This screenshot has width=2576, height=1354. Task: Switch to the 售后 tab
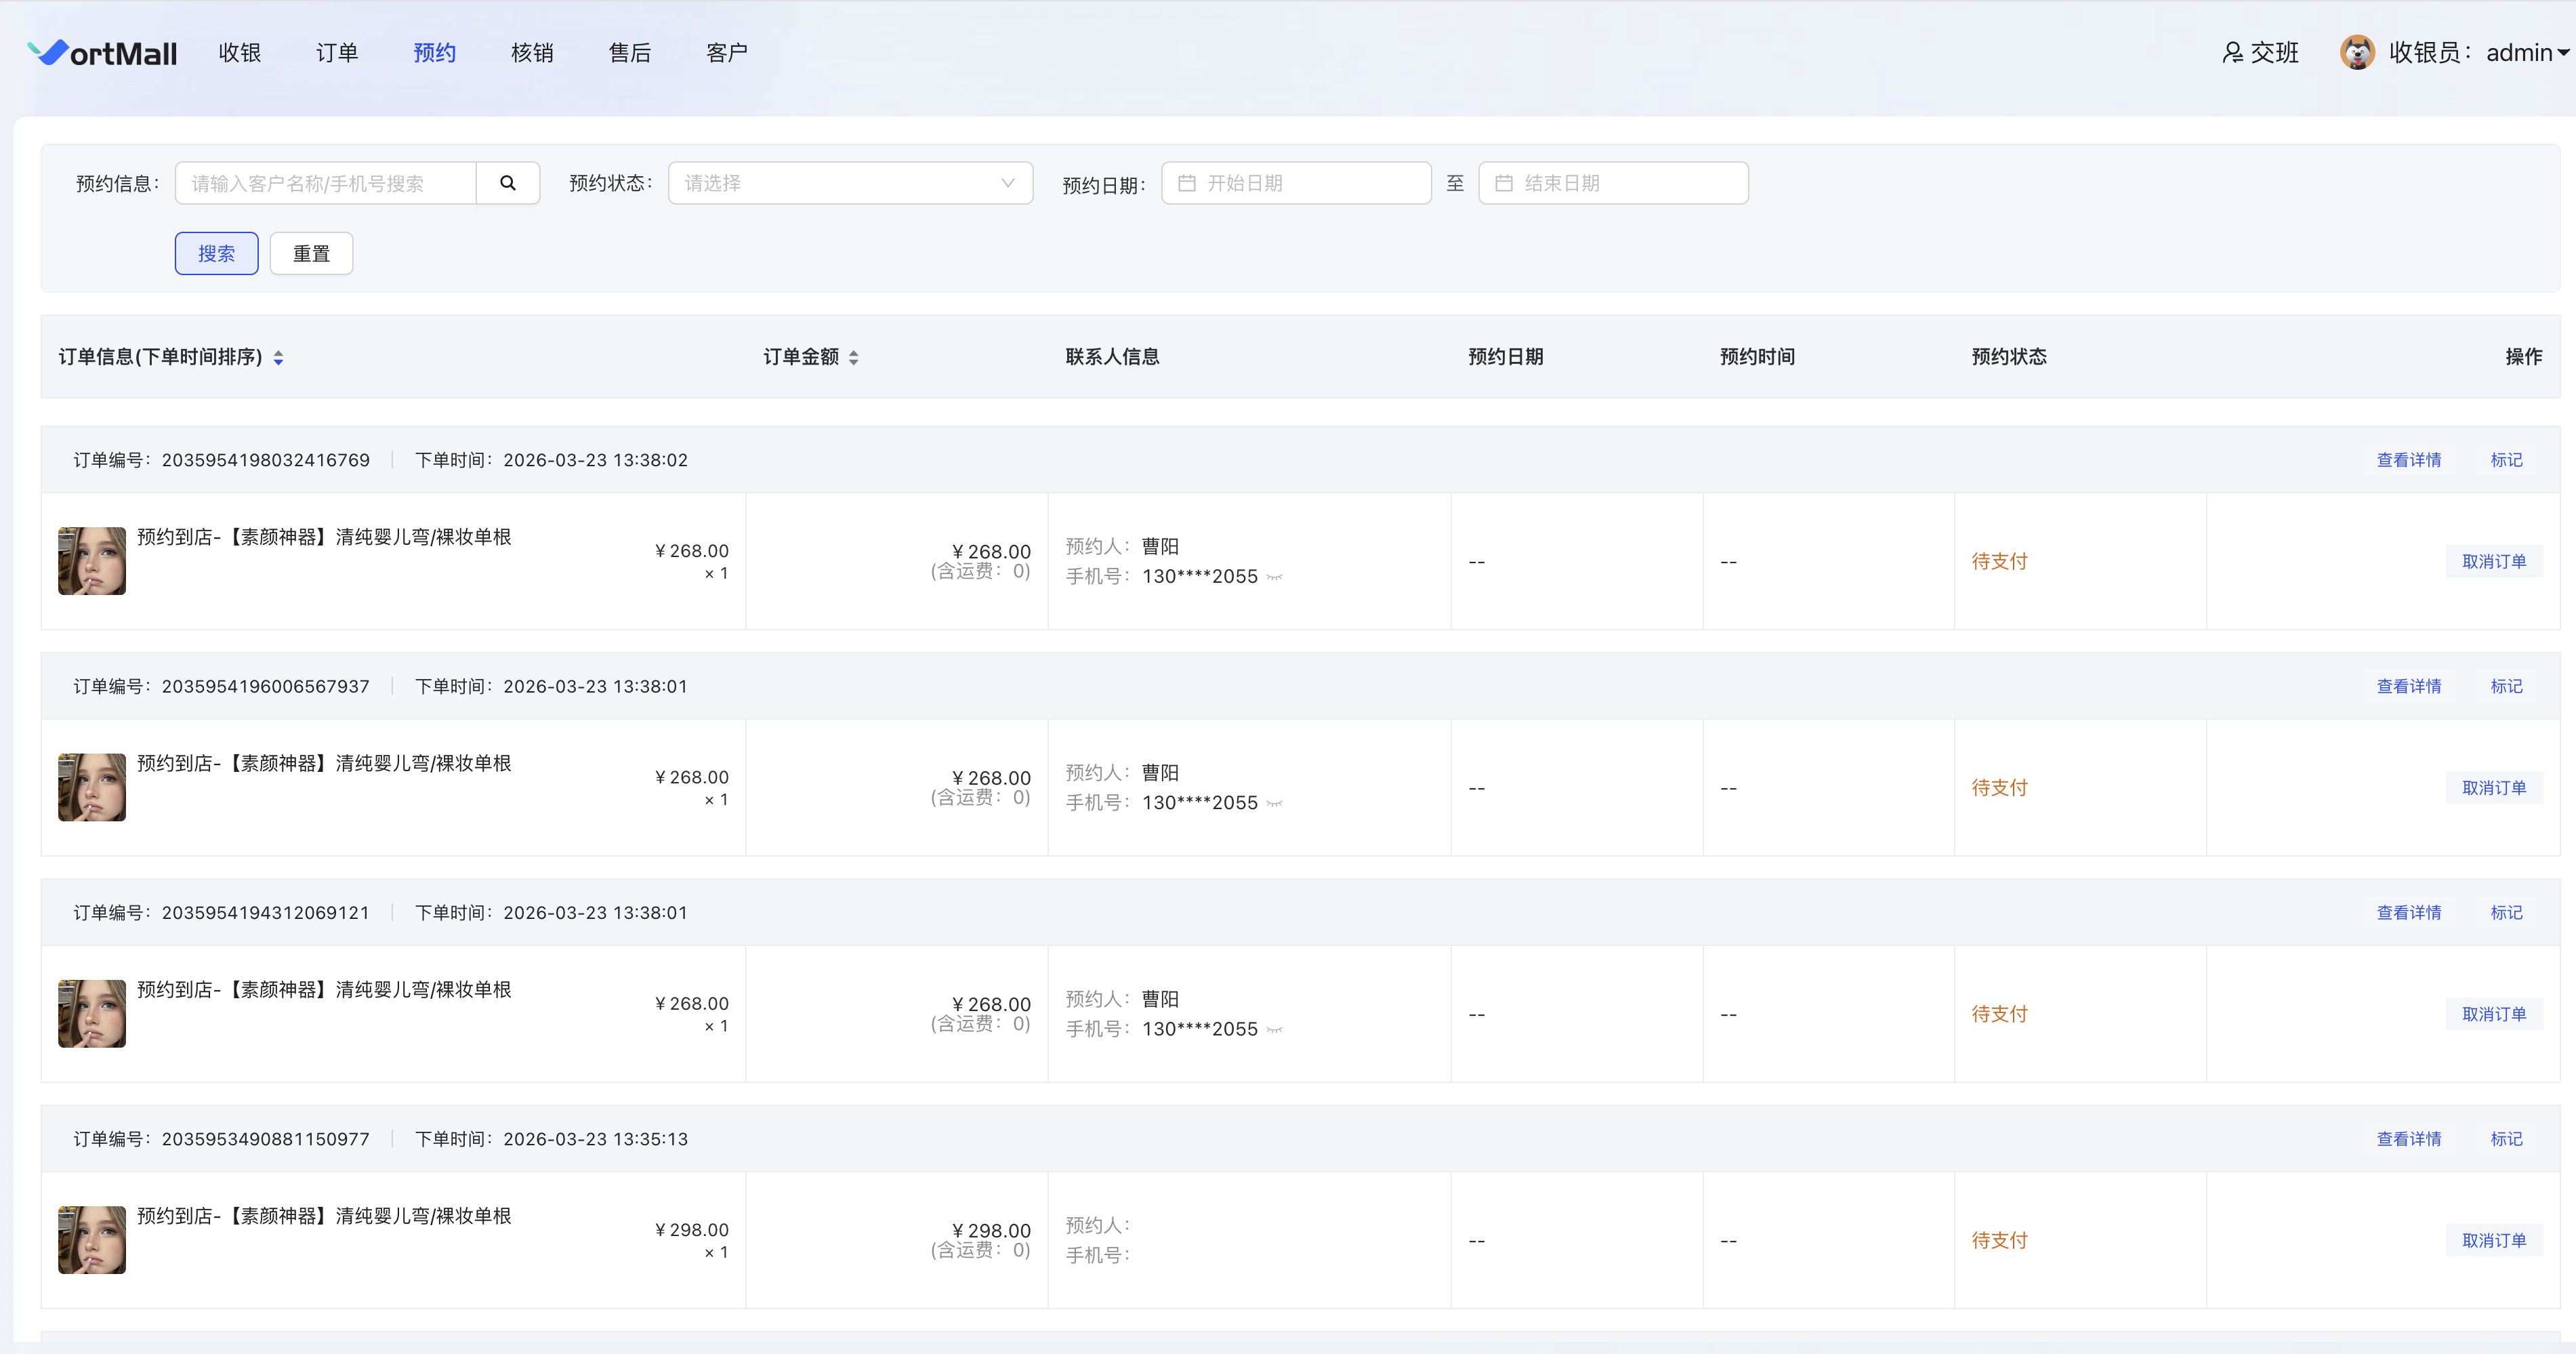(x=629, y=53)
